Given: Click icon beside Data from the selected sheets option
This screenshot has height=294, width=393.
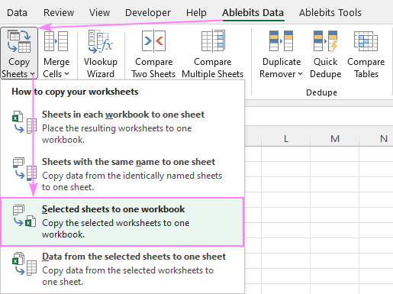Looking at the screenshot, I should pos(24,263).
